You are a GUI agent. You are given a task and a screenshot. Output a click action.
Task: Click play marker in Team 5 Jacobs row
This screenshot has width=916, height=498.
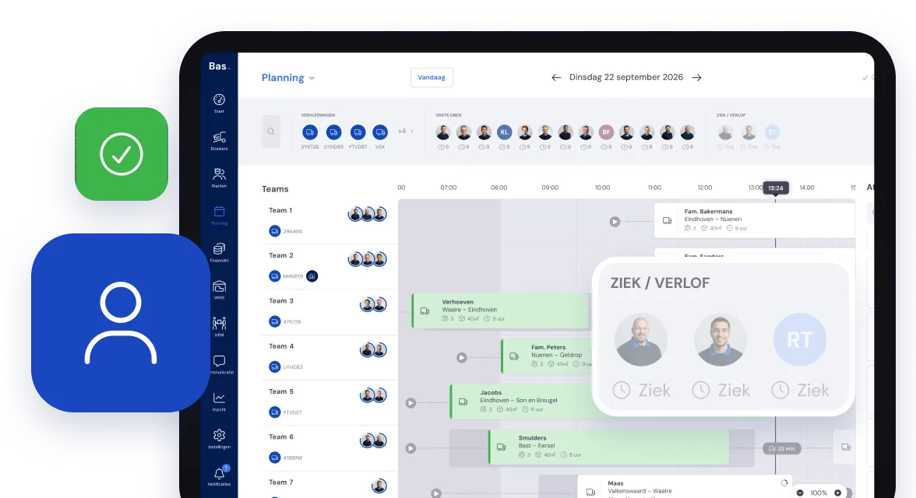tap(410, 403)
